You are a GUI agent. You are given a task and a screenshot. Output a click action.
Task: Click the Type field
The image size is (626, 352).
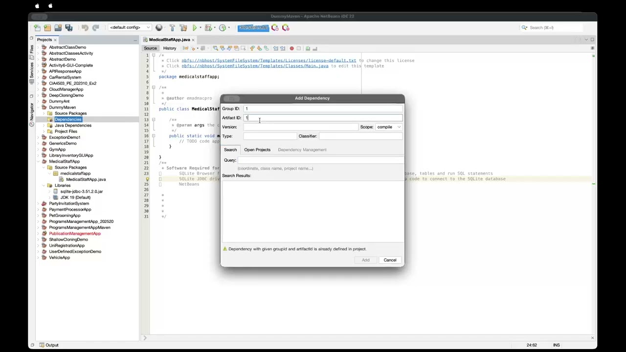point(270,136)
